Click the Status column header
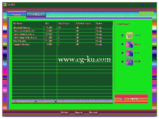The image size is (159, 119). 103,23
